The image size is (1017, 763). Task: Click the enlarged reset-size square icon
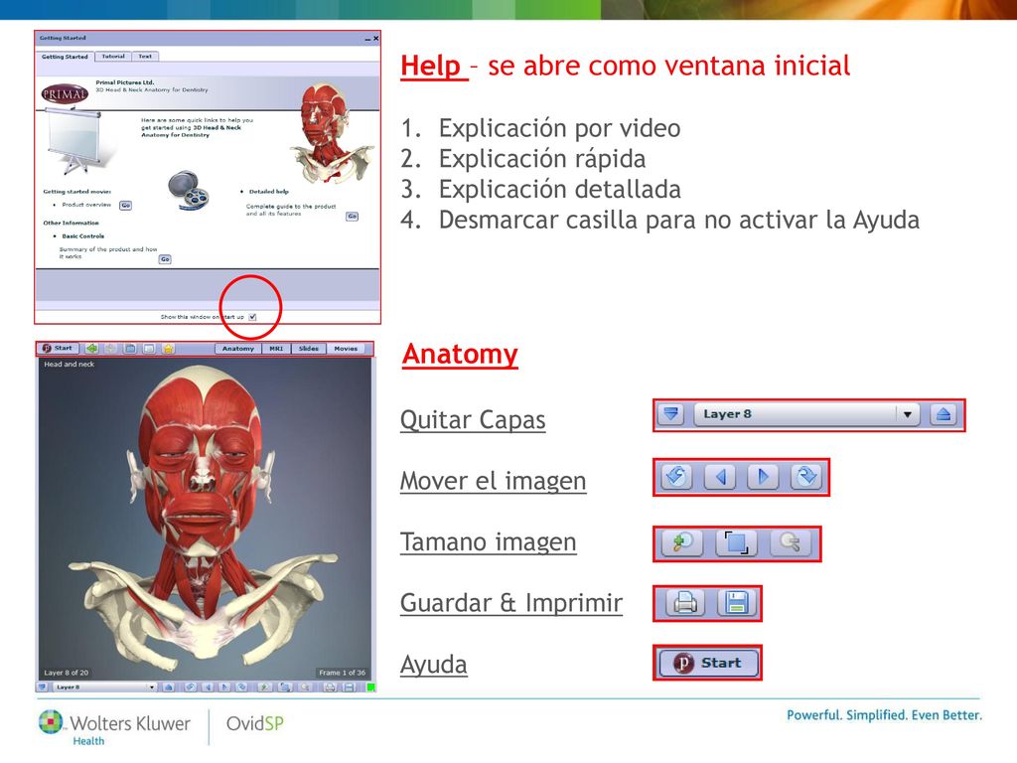point(736,542)
